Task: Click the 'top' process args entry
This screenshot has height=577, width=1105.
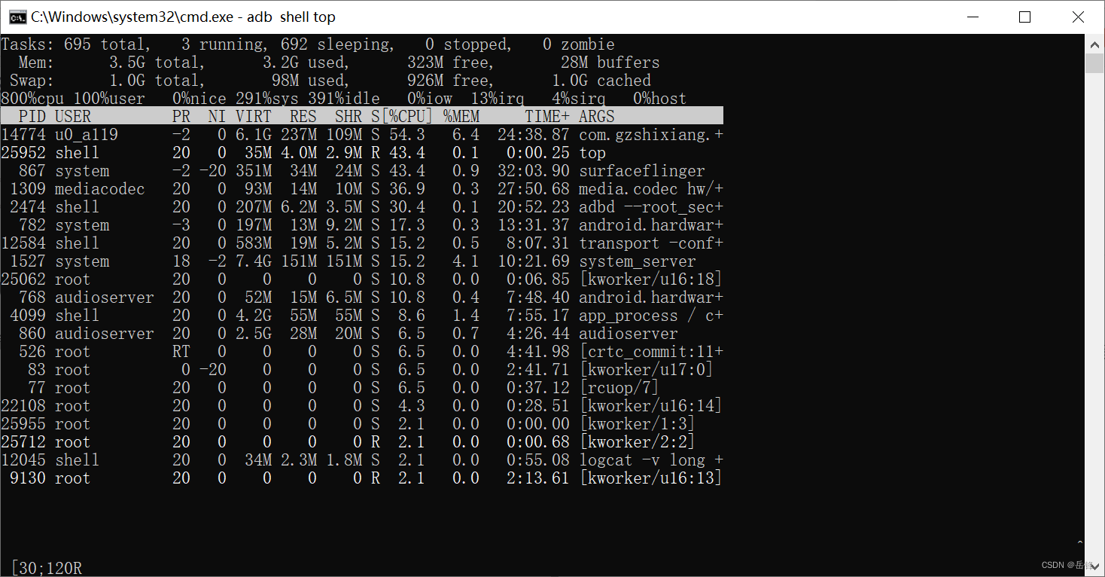Action: point(592,153)
